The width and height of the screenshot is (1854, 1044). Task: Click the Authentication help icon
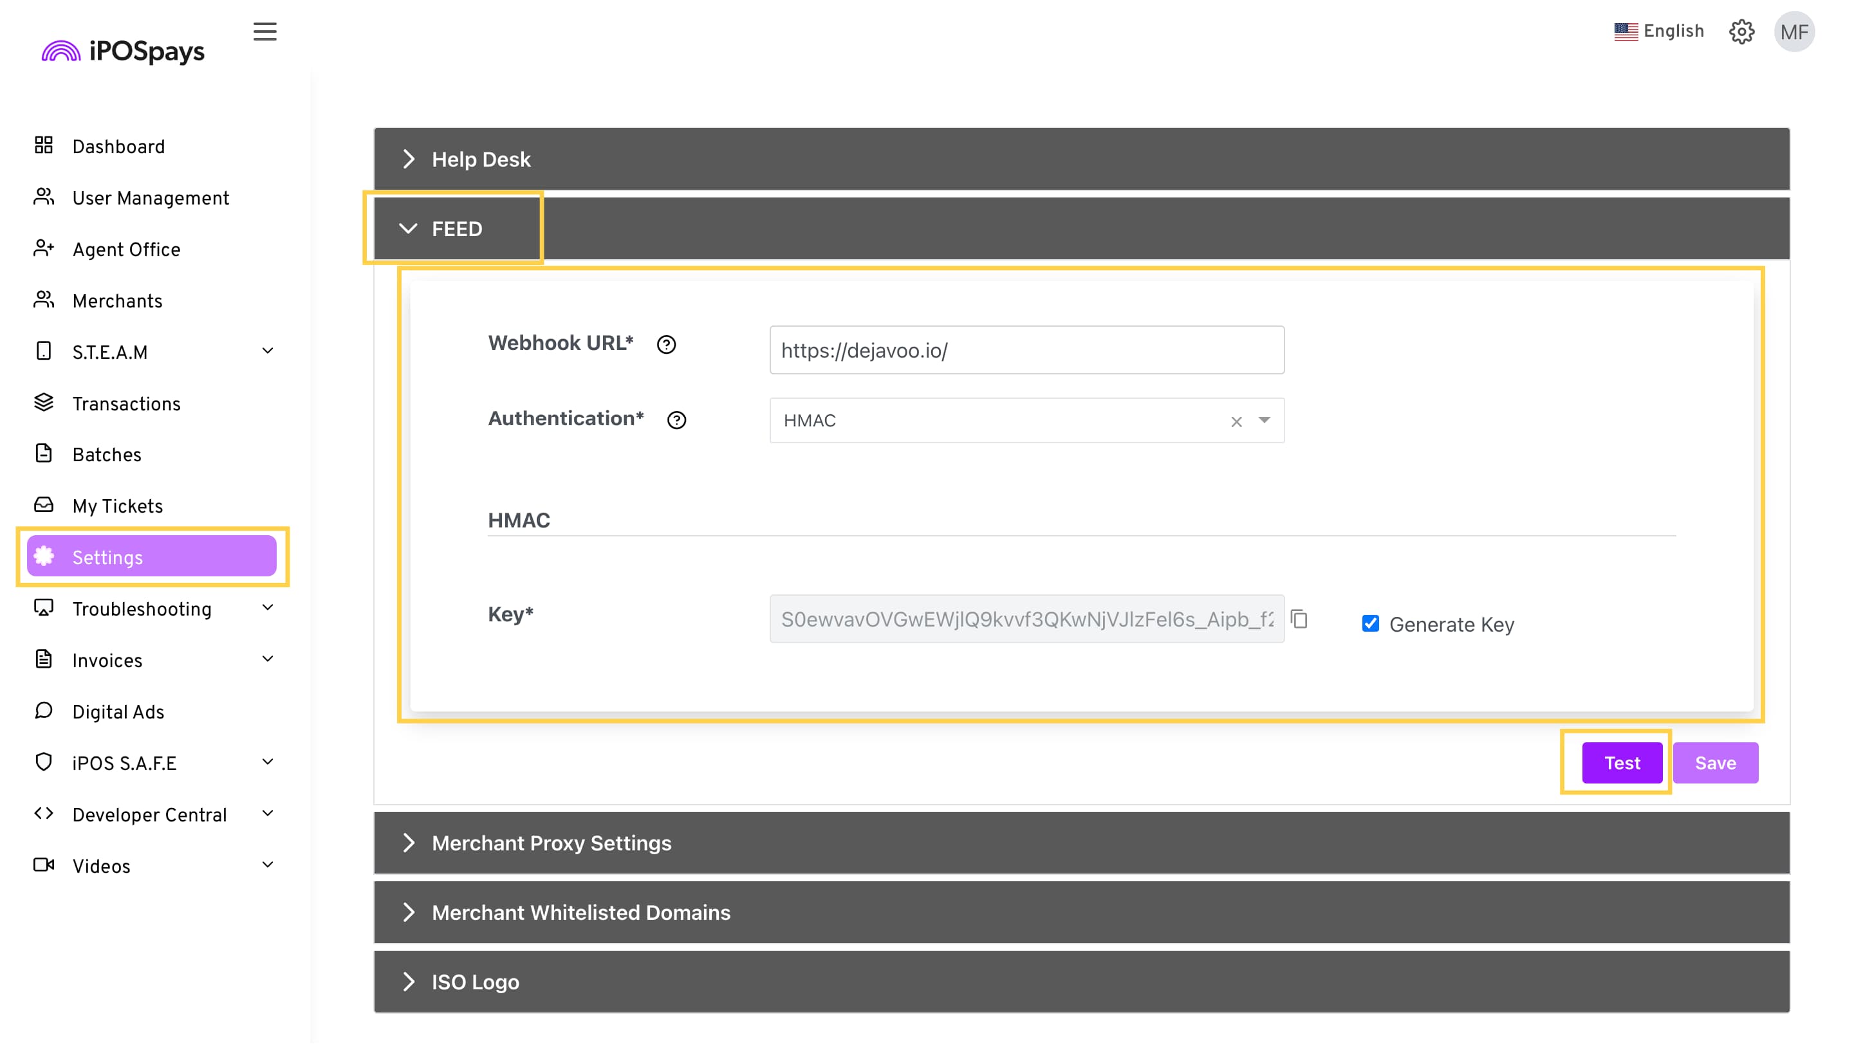click(676, 420)
